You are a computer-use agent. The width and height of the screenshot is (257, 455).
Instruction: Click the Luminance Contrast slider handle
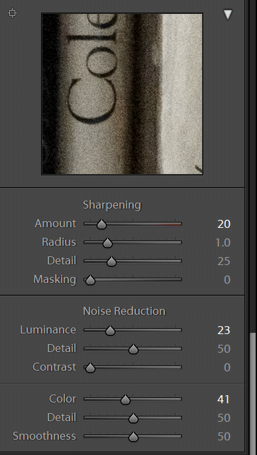click(x=90, y=368)
